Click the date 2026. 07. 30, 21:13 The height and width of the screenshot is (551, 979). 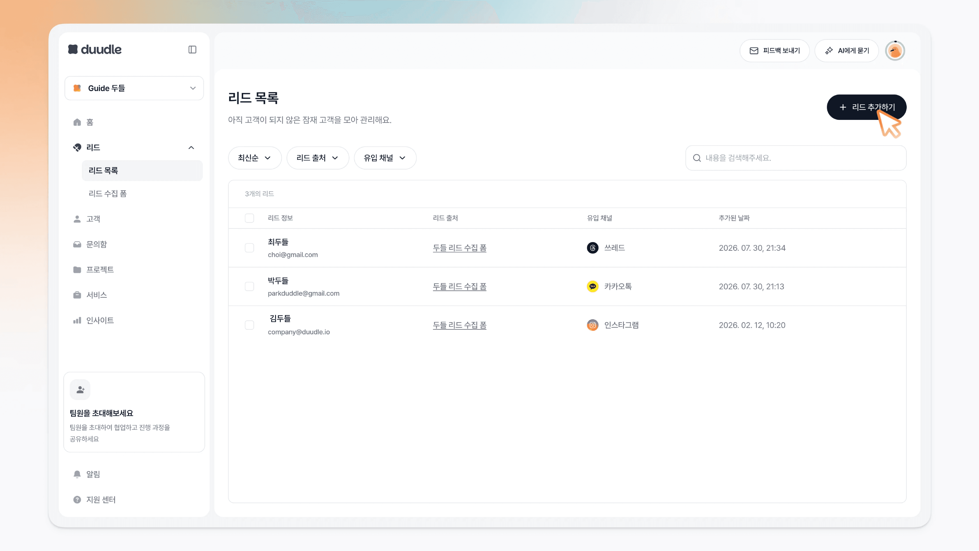(751, 287)
